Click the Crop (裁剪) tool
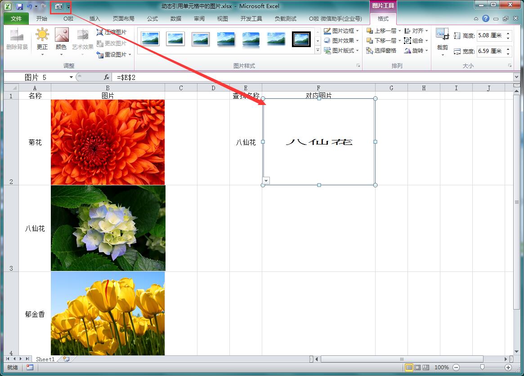524x376 pixels. point(443,39)
